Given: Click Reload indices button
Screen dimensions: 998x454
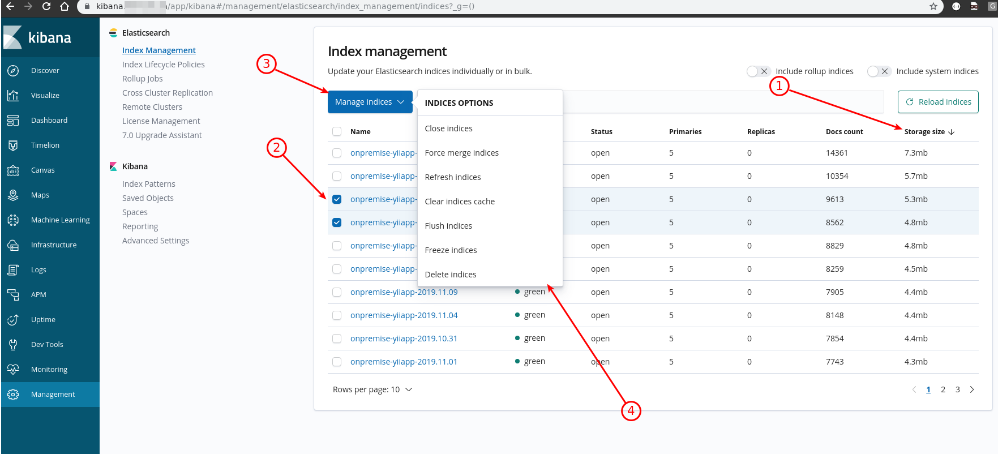Looking at the screenshot, I should tap(938, 102).
